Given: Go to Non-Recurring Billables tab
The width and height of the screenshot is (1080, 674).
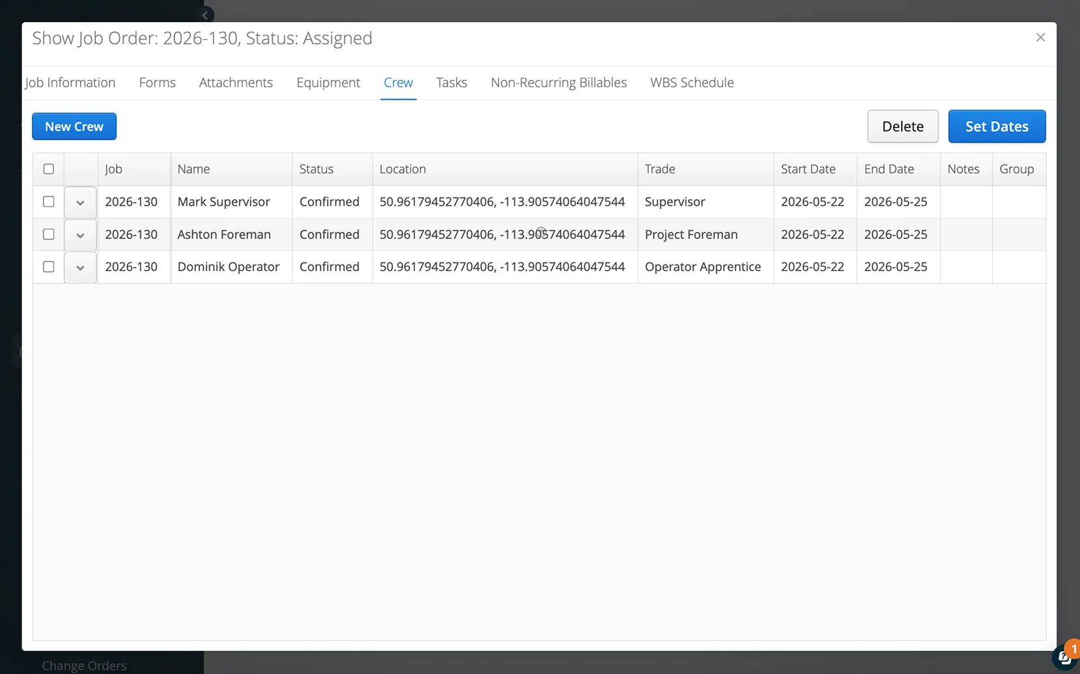Looking at the screenshot, I should [559, 83].
